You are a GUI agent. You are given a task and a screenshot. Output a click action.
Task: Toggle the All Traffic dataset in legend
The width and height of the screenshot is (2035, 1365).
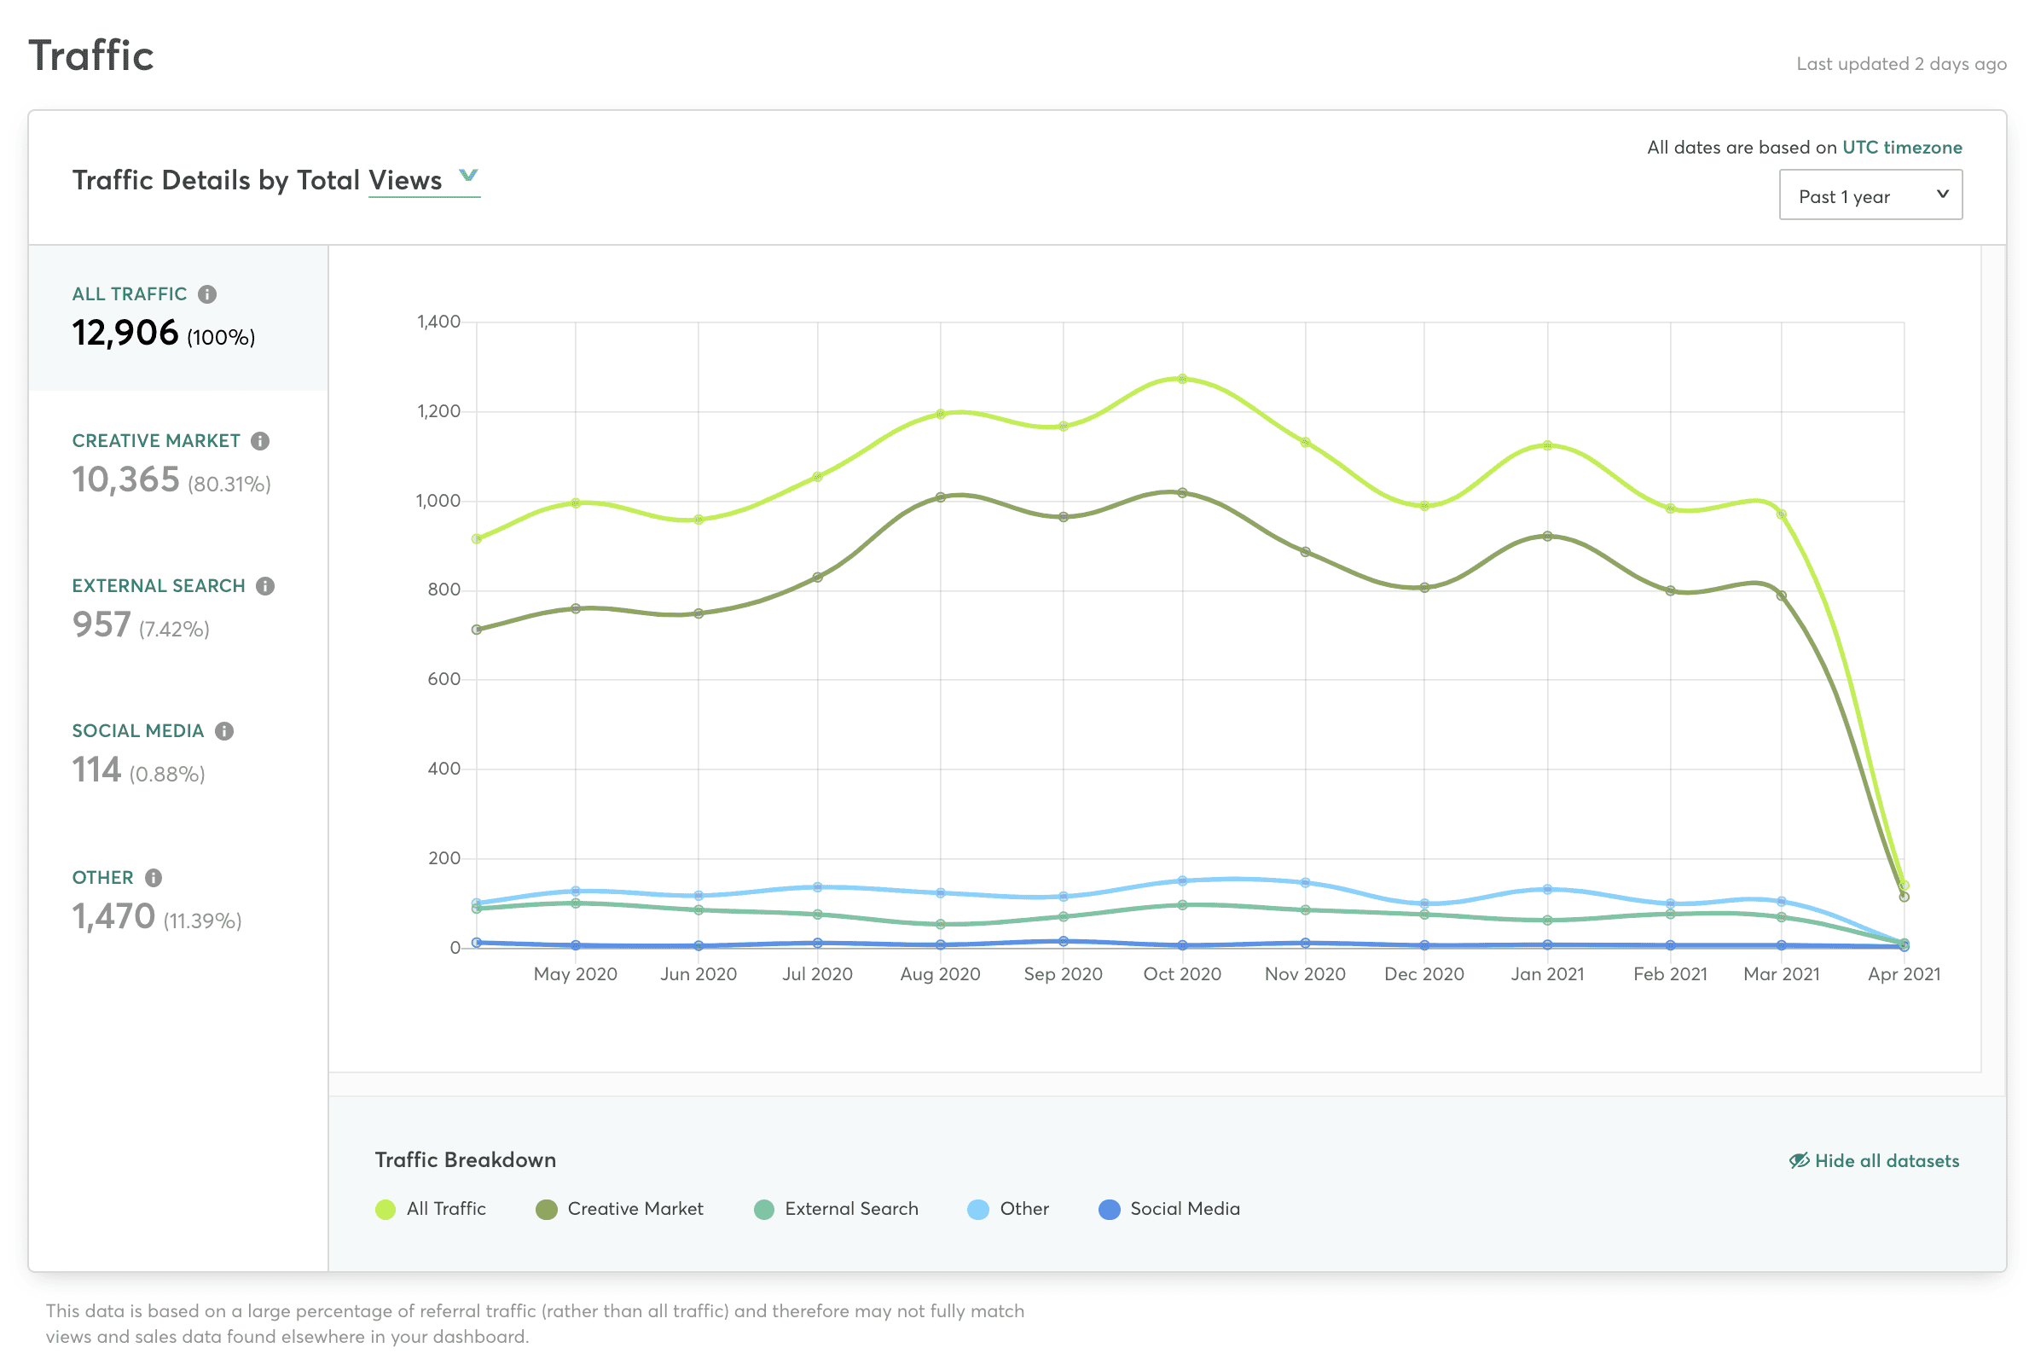431,1209
